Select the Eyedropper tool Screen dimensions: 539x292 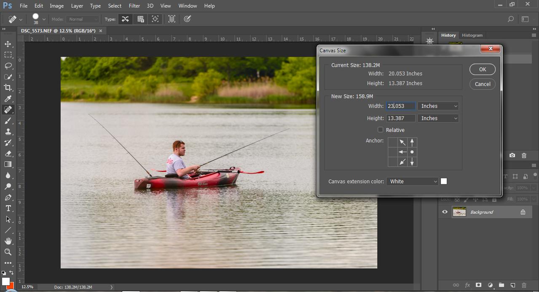click(x=8, y=99)
